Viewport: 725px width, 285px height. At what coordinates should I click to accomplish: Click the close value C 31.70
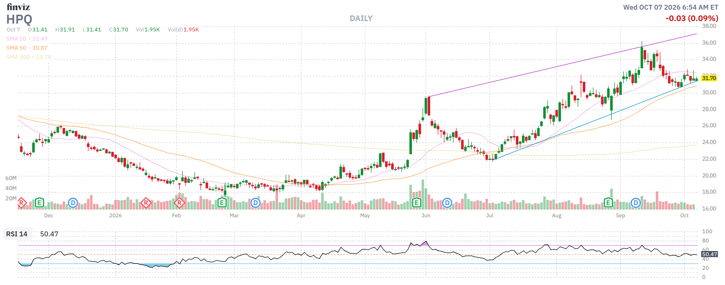tap(118, 30)
